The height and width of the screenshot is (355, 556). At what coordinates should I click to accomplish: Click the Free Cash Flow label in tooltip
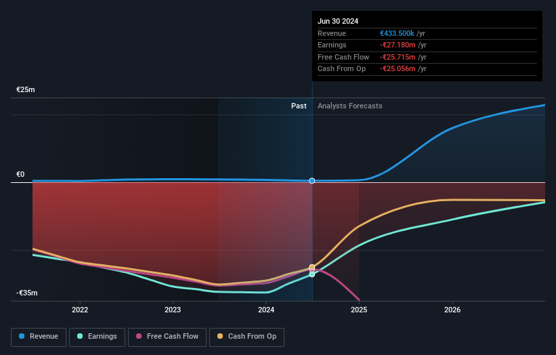coord(343,57)
